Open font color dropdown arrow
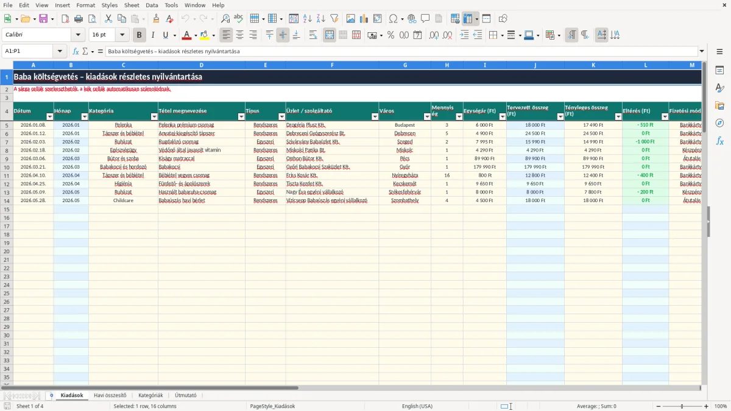731x411 pixels. [196, 35]
